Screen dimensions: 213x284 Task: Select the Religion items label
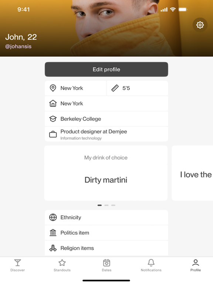tap(77, 248)
